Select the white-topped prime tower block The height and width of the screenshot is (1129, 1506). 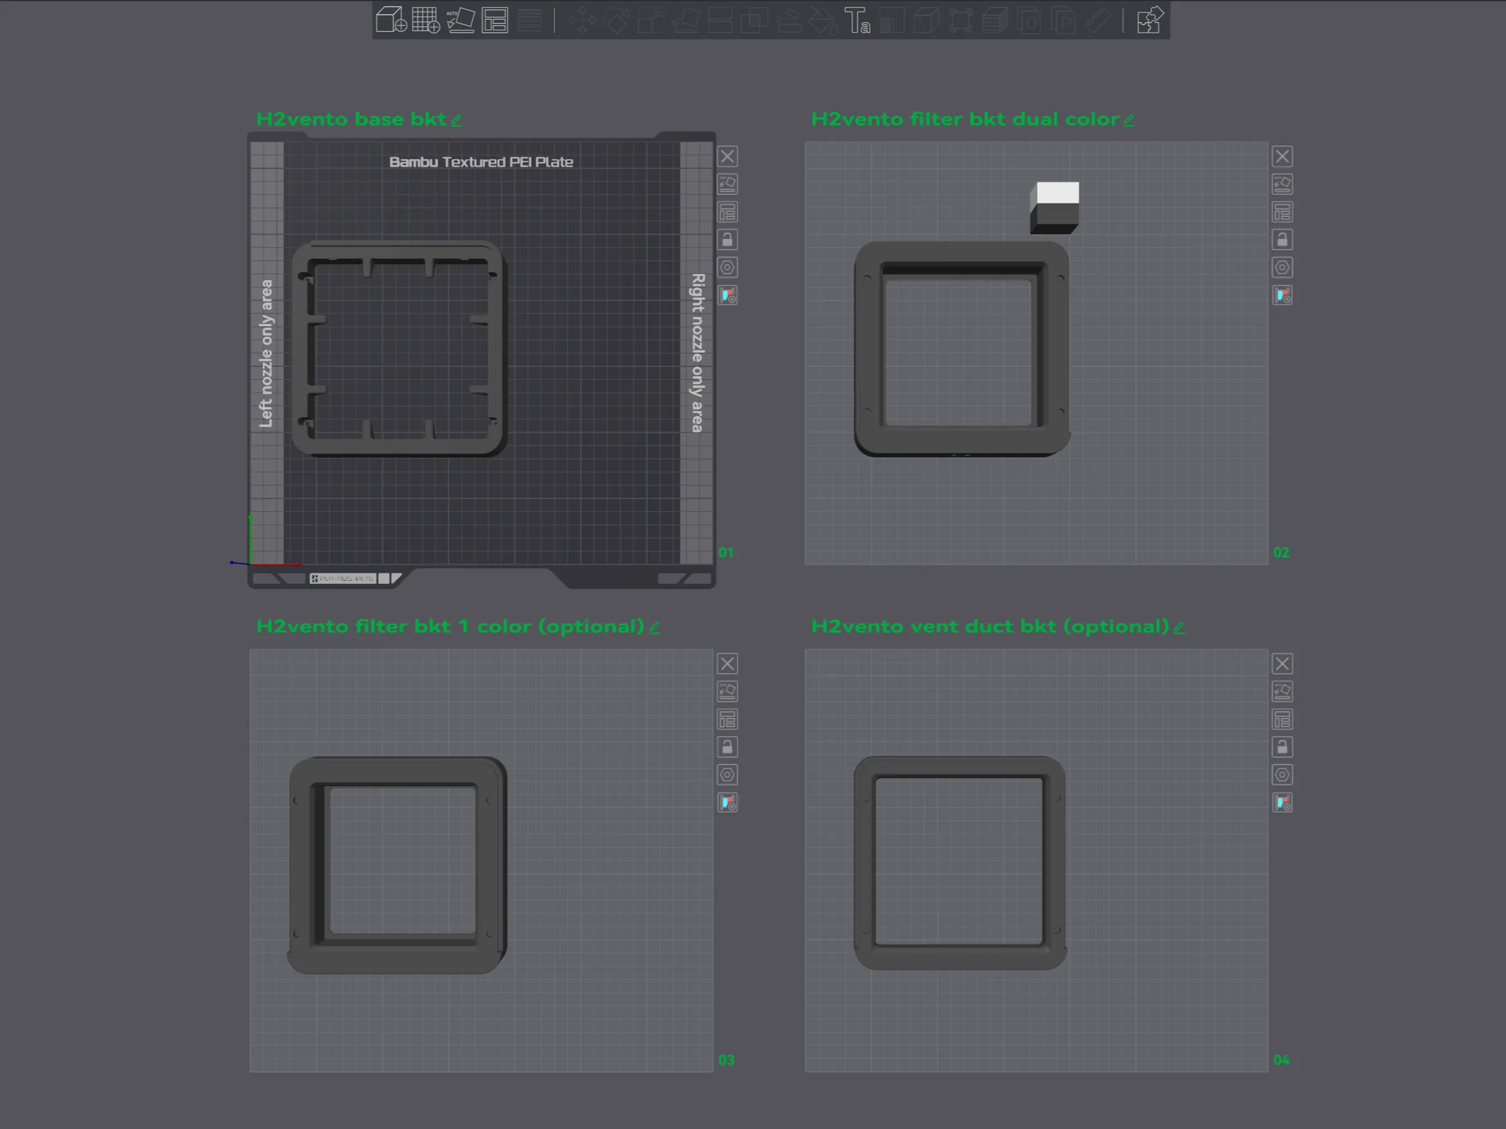coord(1055,208)
